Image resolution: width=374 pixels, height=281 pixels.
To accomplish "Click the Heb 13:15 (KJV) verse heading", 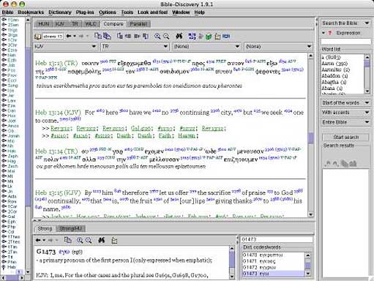I will pos(58,192).
